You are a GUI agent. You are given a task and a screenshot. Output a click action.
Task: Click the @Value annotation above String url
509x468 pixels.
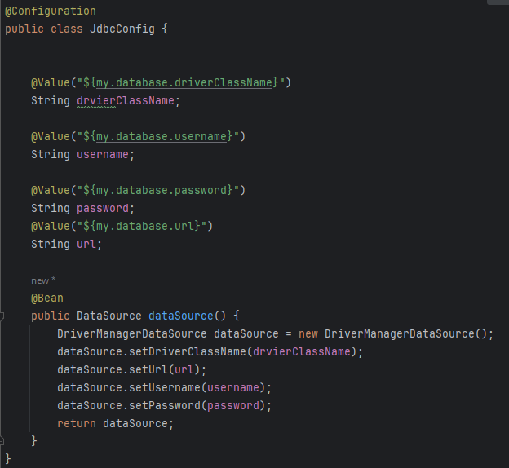[x=51, y=226]
